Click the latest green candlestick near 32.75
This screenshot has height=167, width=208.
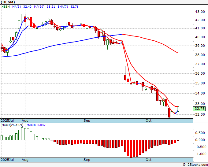(178, 109)
